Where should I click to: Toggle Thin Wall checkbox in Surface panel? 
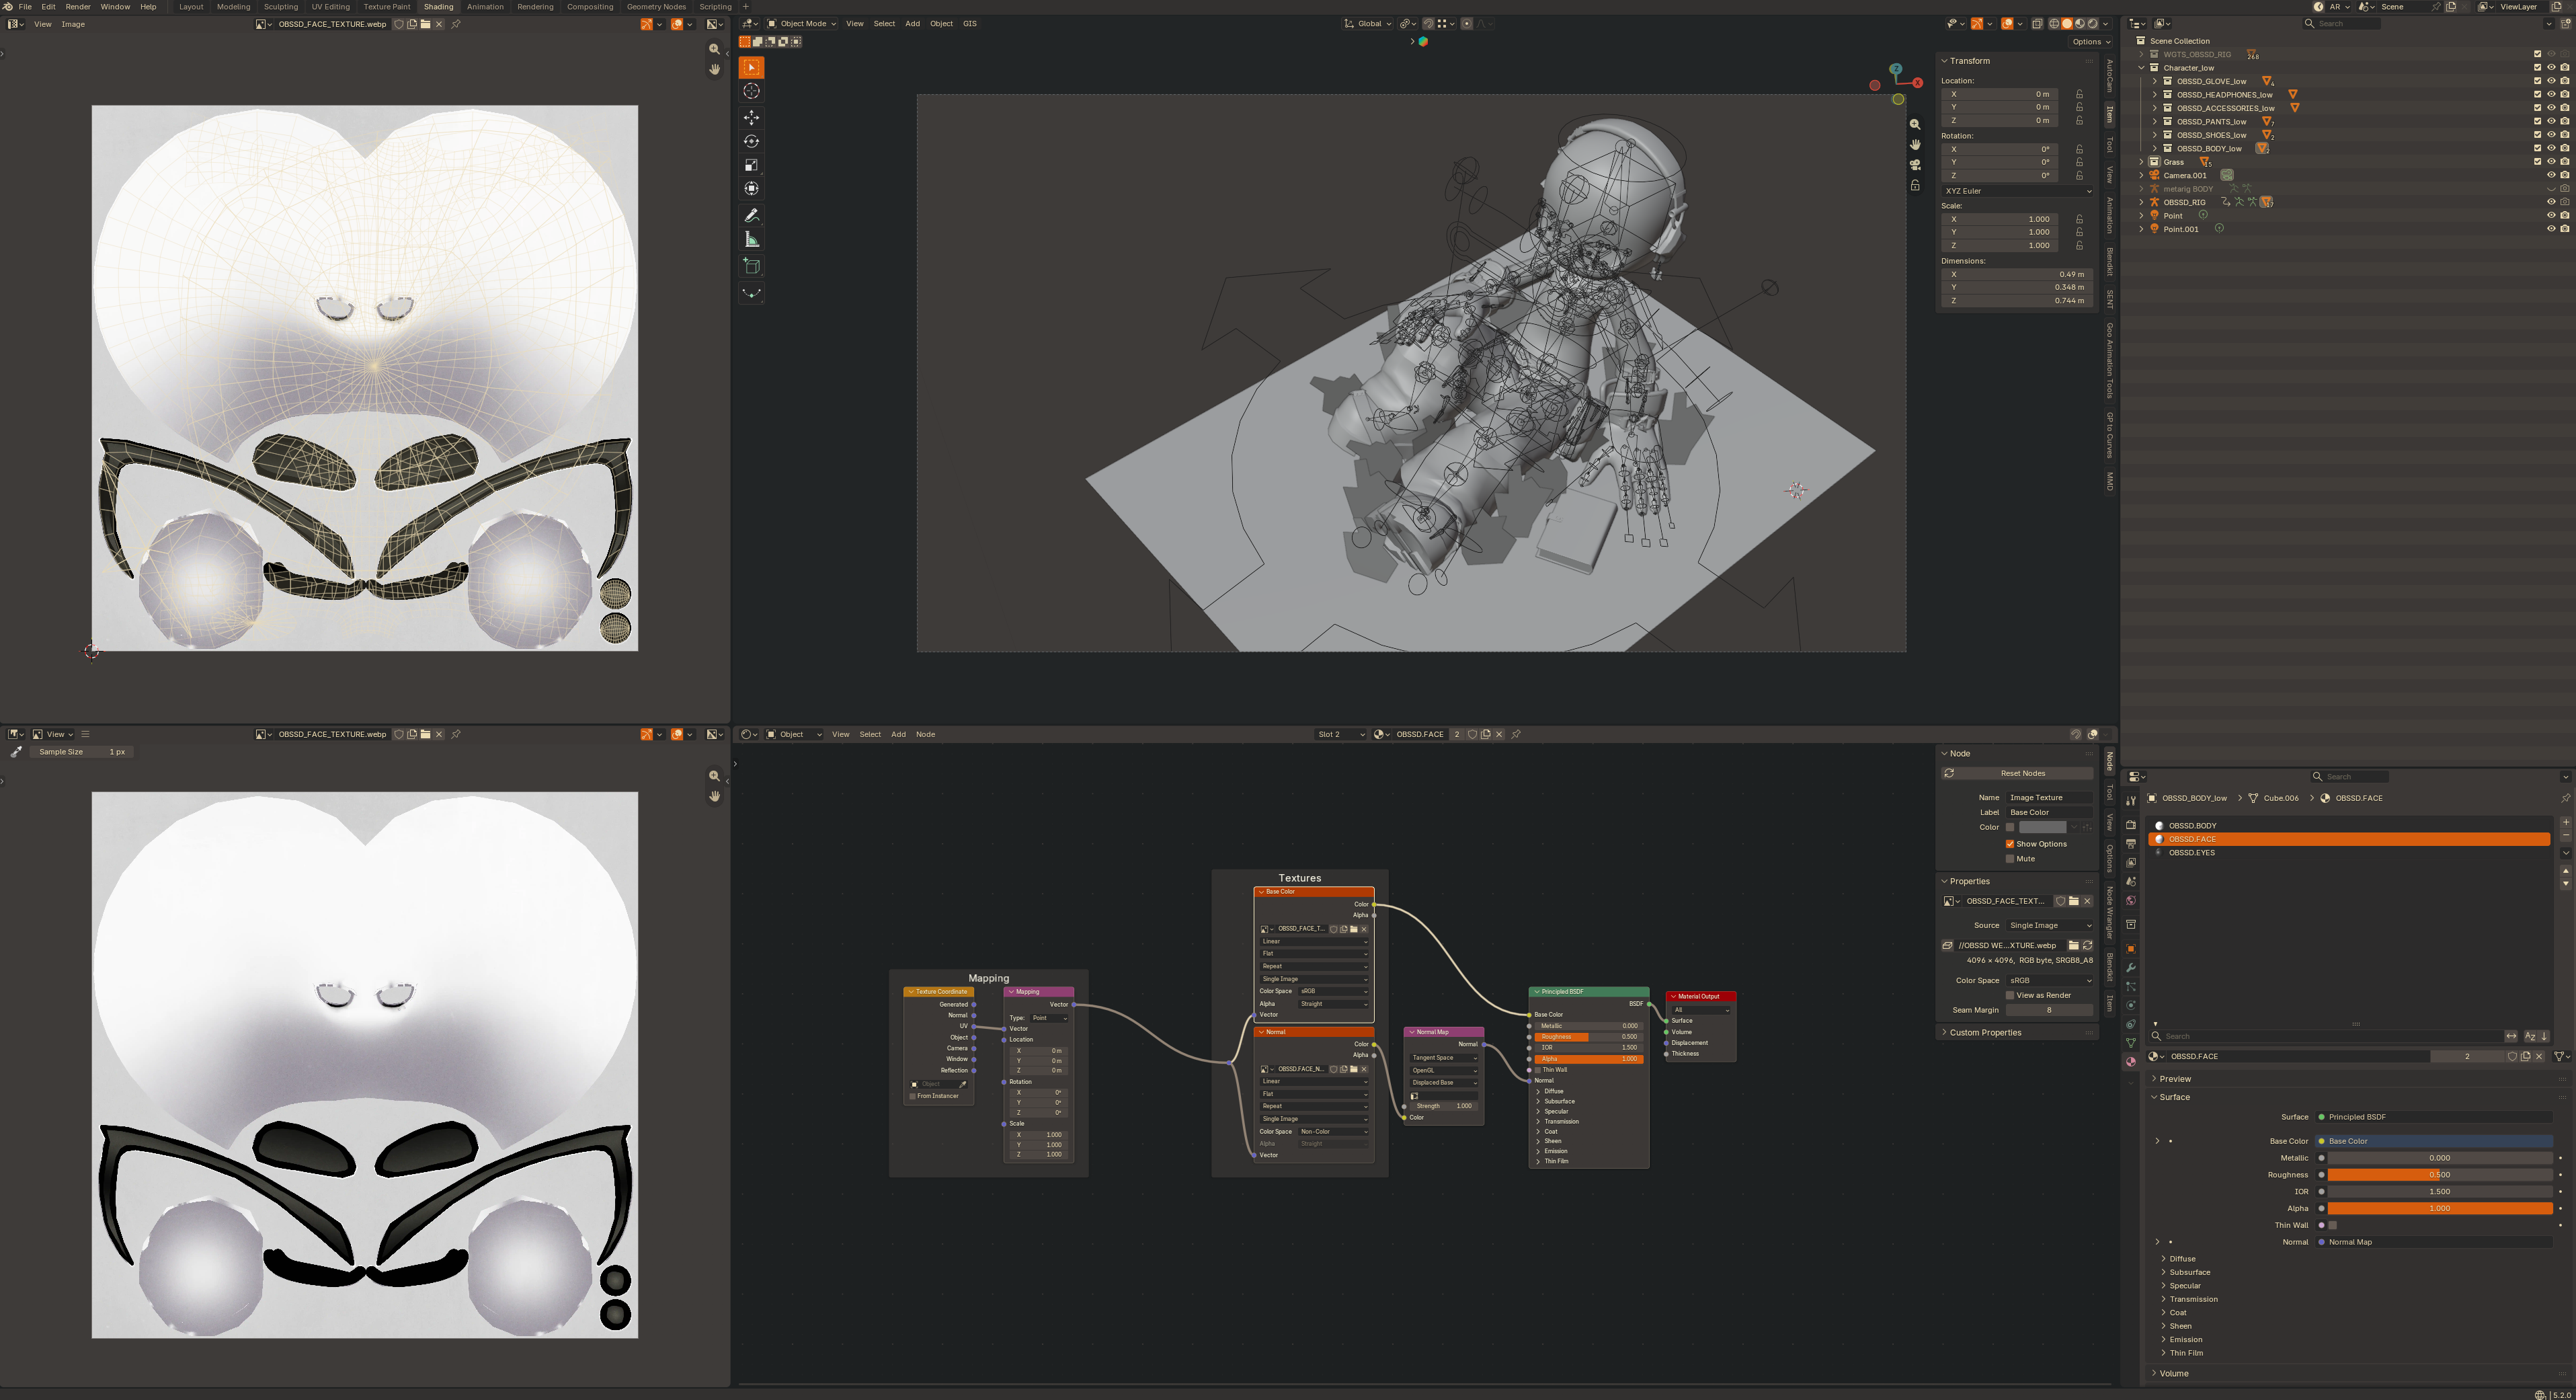(x=2333, y=1225)
